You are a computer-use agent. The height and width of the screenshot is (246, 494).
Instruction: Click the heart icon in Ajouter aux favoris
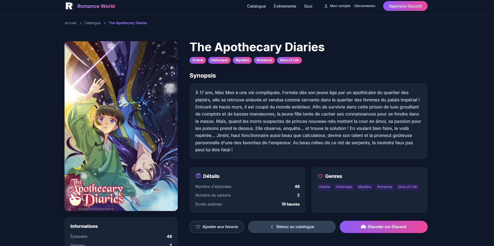tap(198, 227)
